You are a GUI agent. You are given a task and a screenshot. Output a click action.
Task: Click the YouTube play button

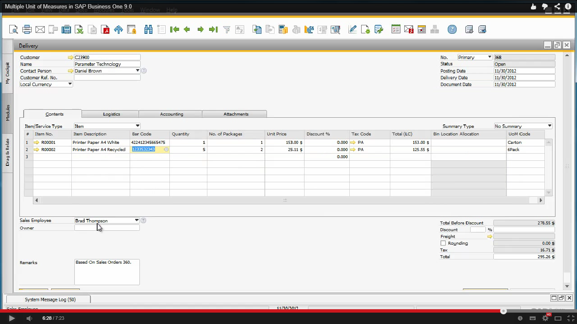tap(12, 319)
